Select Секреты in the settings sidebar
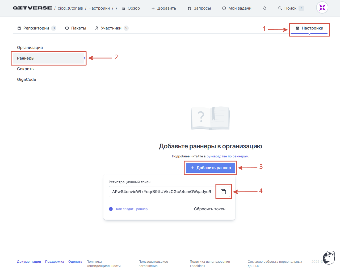 (x=26, y=69)
